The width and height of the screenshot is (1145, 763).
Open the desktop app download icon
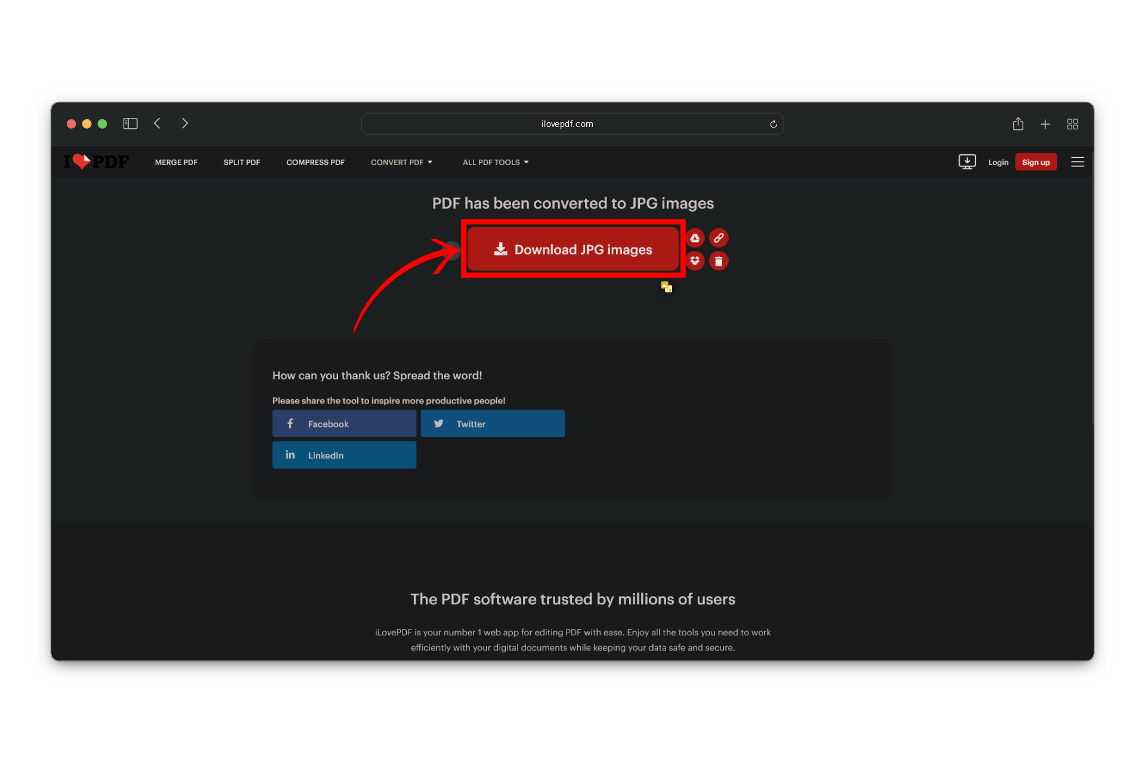967,162
